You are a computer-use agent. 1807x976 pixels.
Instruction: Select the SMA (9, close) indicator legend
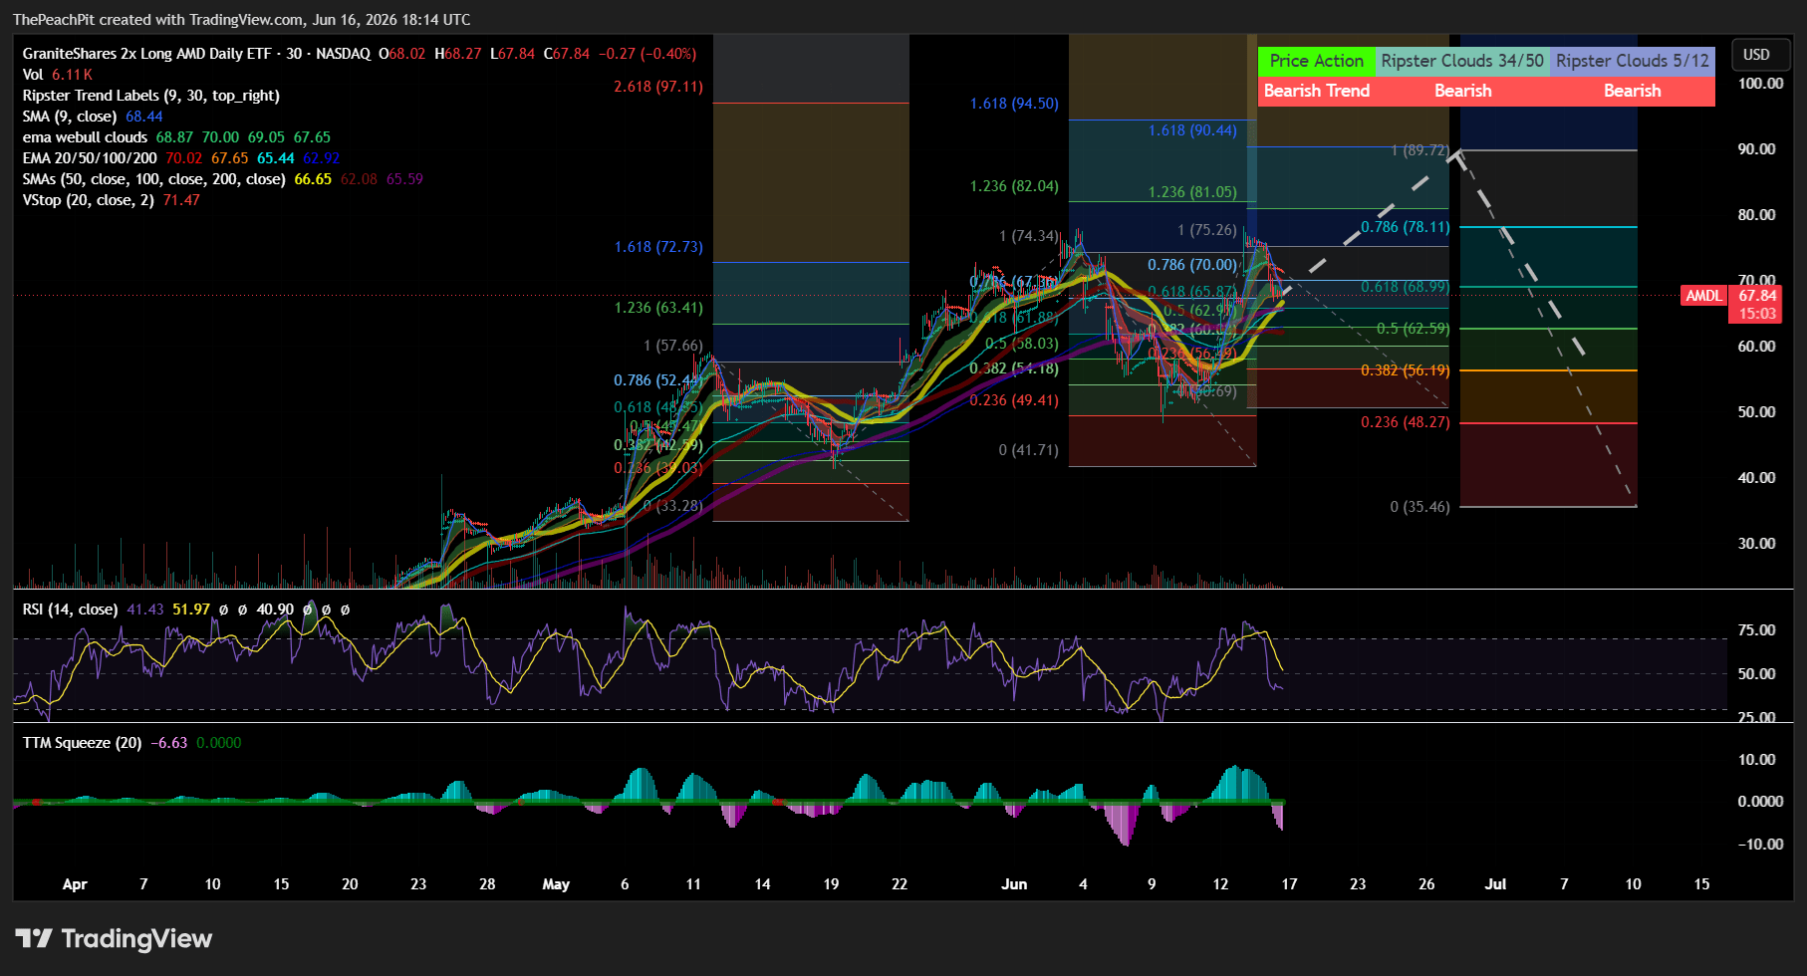coord(93,117)
